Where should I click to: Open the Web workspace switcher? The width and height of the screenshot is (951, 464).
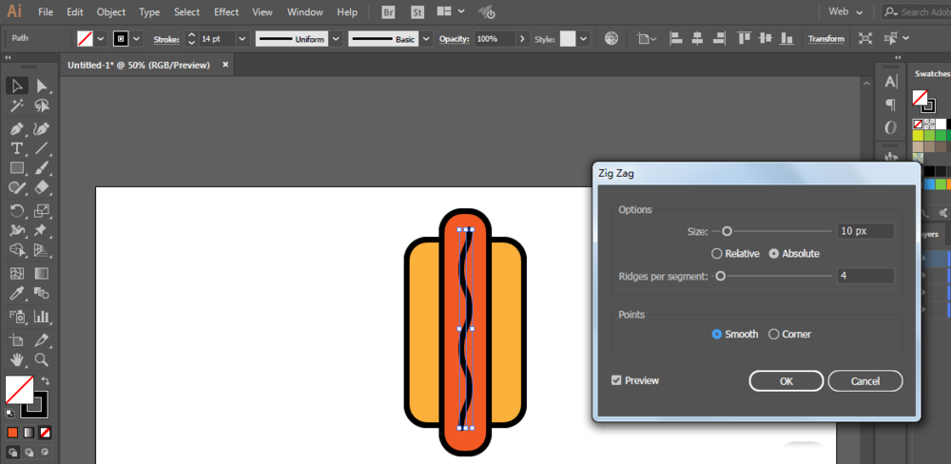847,12
